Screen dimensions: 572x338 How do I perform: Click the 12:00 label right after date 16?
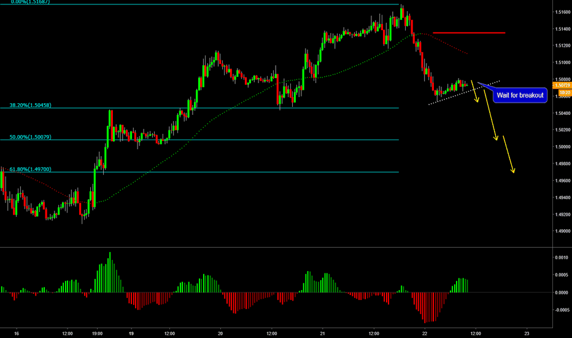coord(68,334)
